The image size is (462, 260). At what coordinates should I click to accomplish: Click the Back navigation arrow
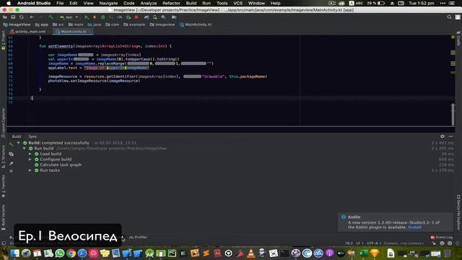point(32,17)
